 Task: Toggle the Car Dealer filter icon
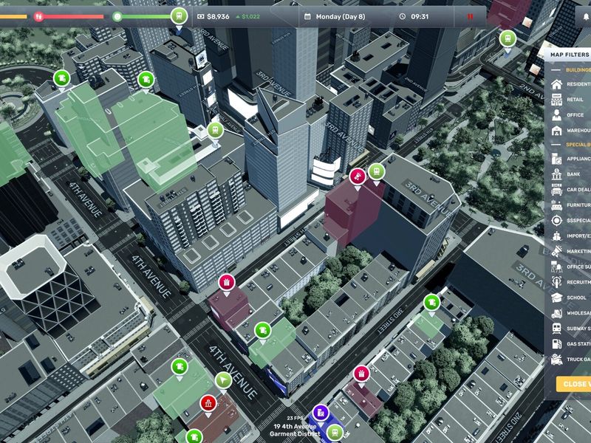click(557, 190)
